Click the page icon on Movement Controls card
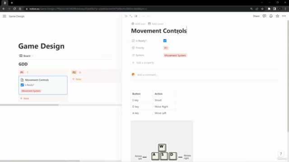The image size is (289, 162). (x=22, y=80)
